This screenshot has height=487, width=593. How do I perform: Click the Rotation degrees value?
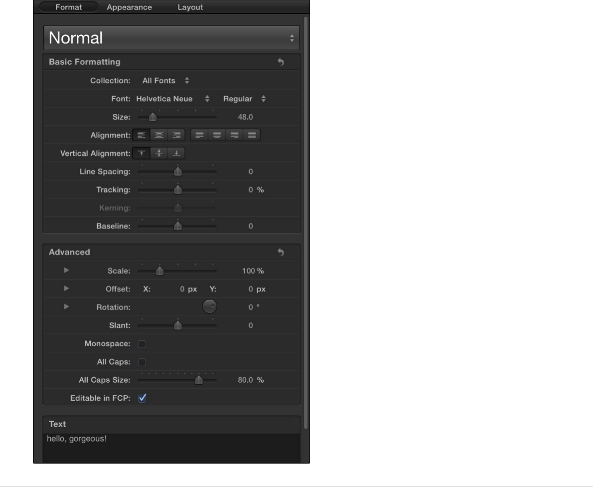[x=250, y=307]
